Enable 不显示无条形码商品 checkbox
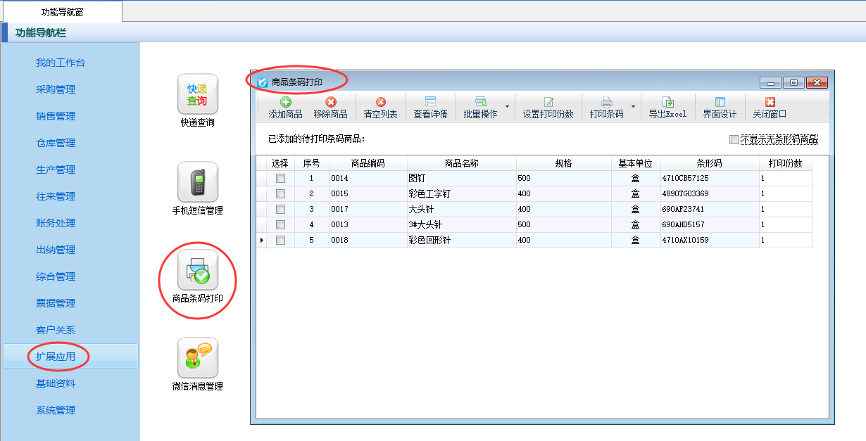Image resolution: width=866 pixels, height=441 pixels. coord(734,139)
